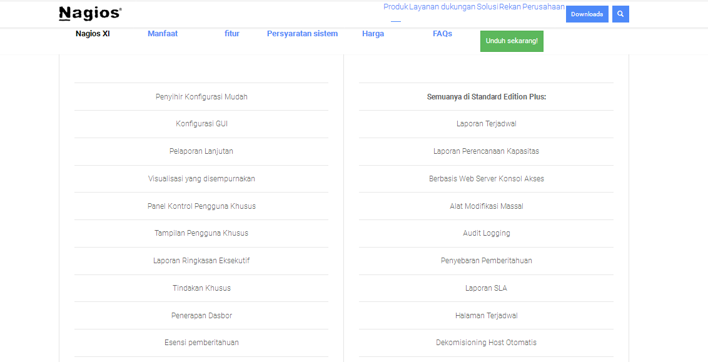
Task: Select the Laporan Terjadwal list entry
Action: 486,124
